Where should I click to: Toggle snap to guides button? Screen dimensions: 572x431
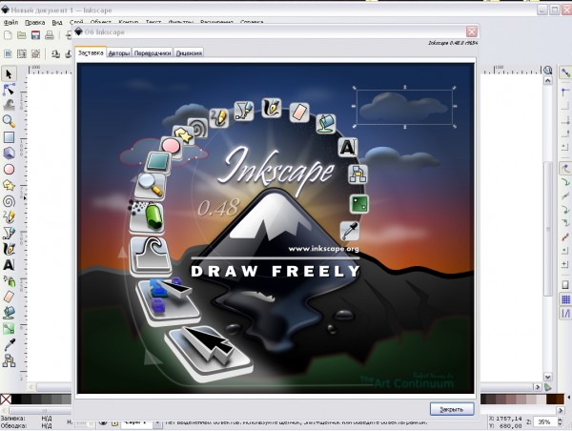565,313
